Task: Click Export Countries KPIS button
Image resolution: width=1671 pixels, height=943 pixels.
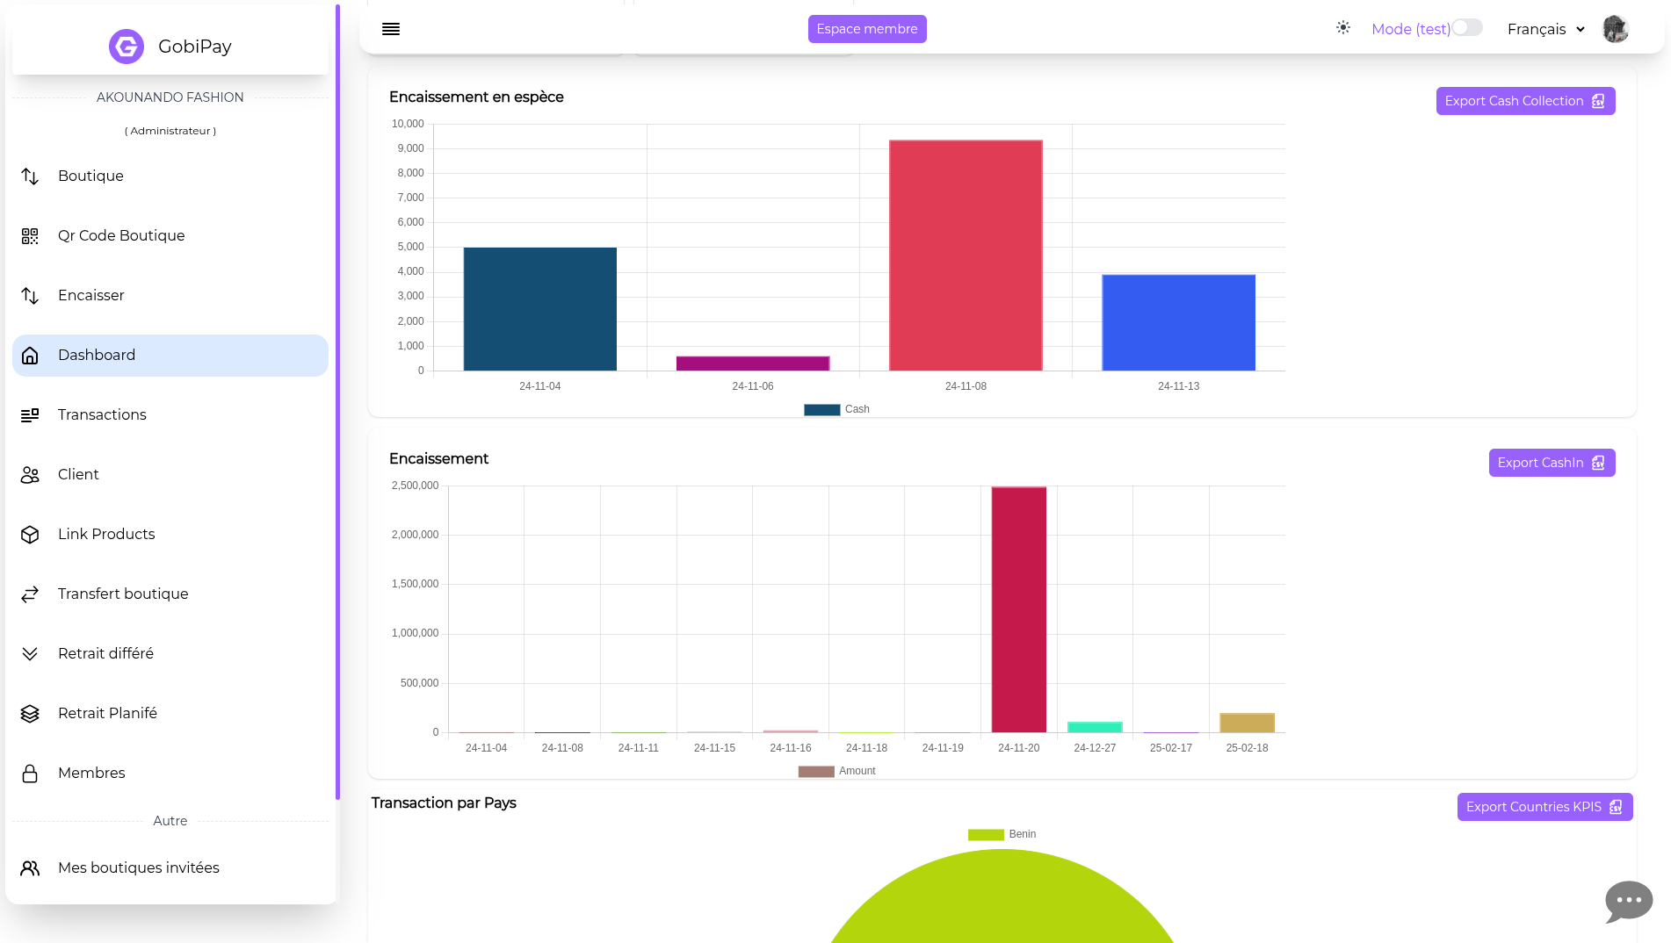Action: (1544, 807)
